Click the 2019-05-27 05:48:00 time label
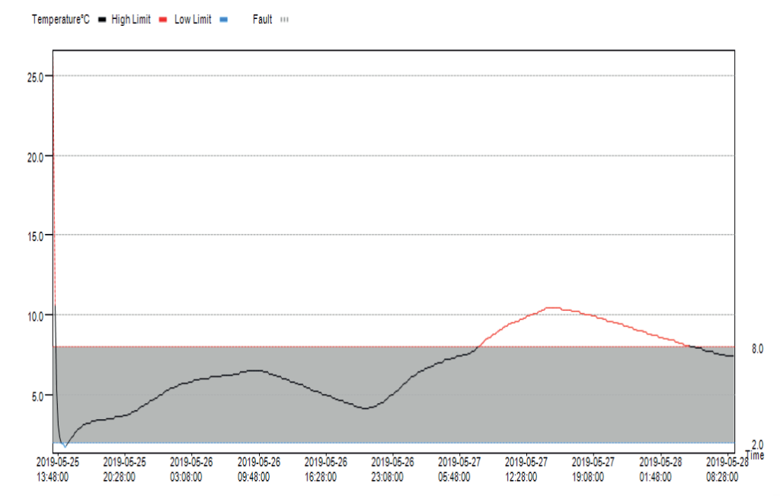780x496 pixels. click(460, 469)
